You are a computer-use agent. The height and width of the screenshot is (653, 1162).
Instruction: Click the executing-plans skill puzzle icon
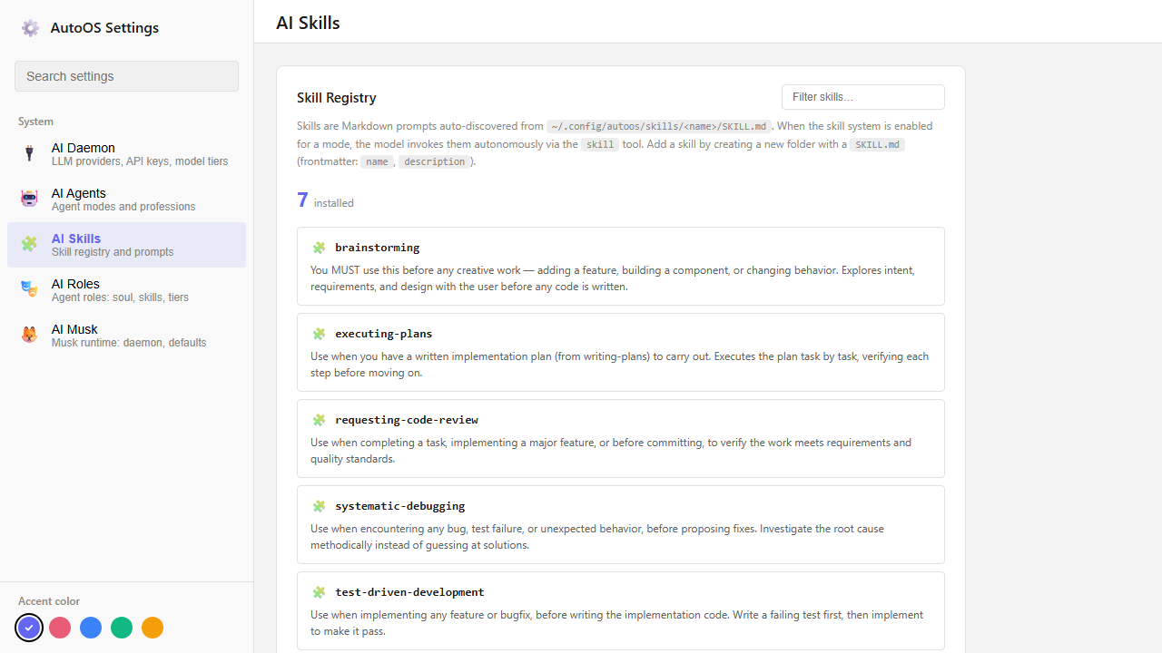pyautogui.click(x=319, y=334)
